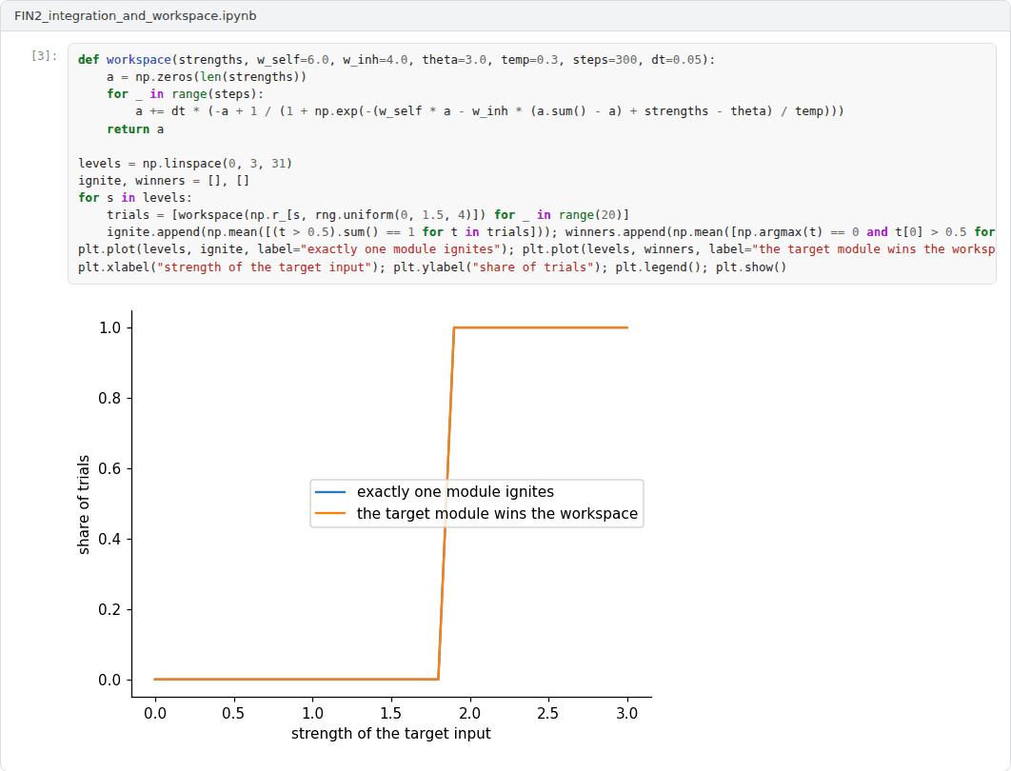Viewport: 1011px width, 771px height.
Task: Click the 'ignite.append(np.mean' line
Action: (x=551, y=231)
